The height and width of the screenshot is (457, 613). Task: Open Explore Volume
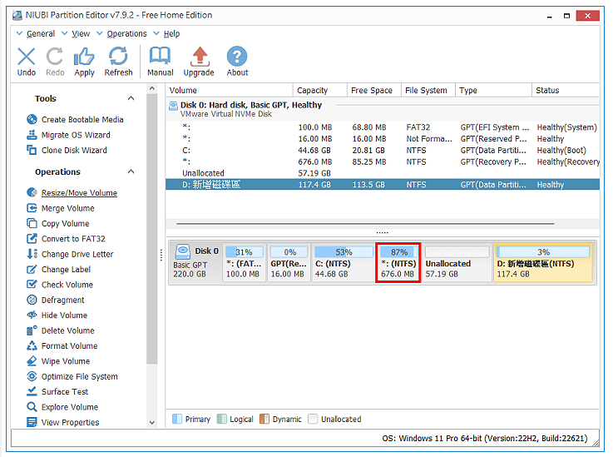pyautogui.click(x=62, y=407)
